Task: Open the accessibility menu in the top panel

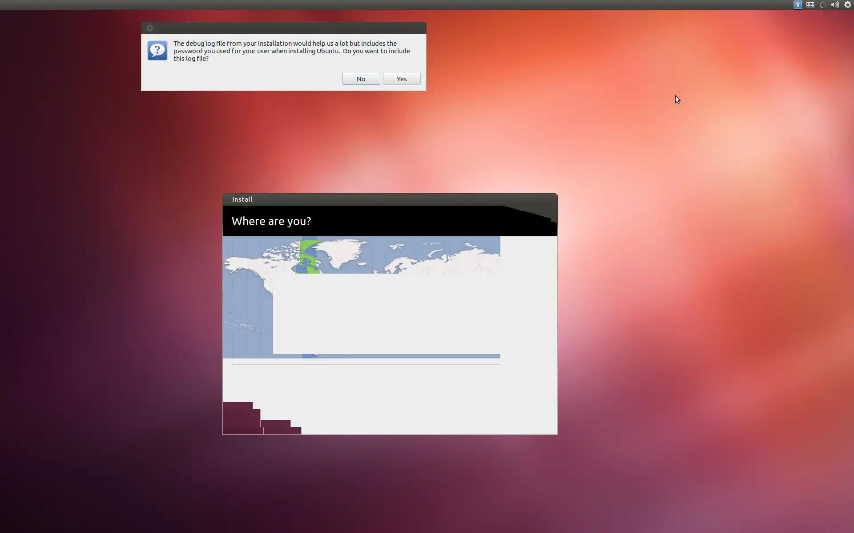Action: coord(798,5)
